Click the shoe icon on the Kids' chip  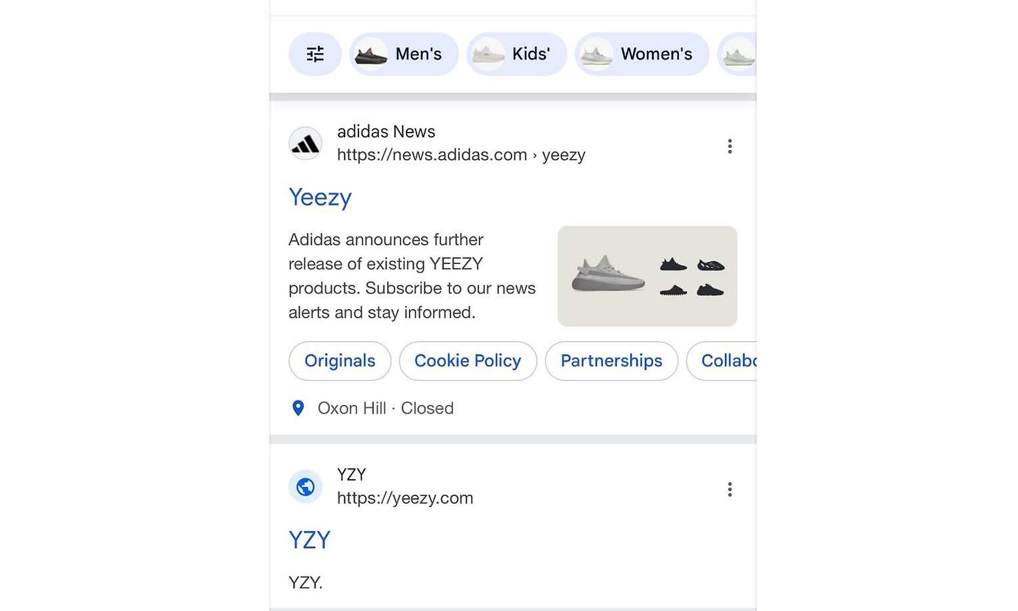(x=486, y=54)
